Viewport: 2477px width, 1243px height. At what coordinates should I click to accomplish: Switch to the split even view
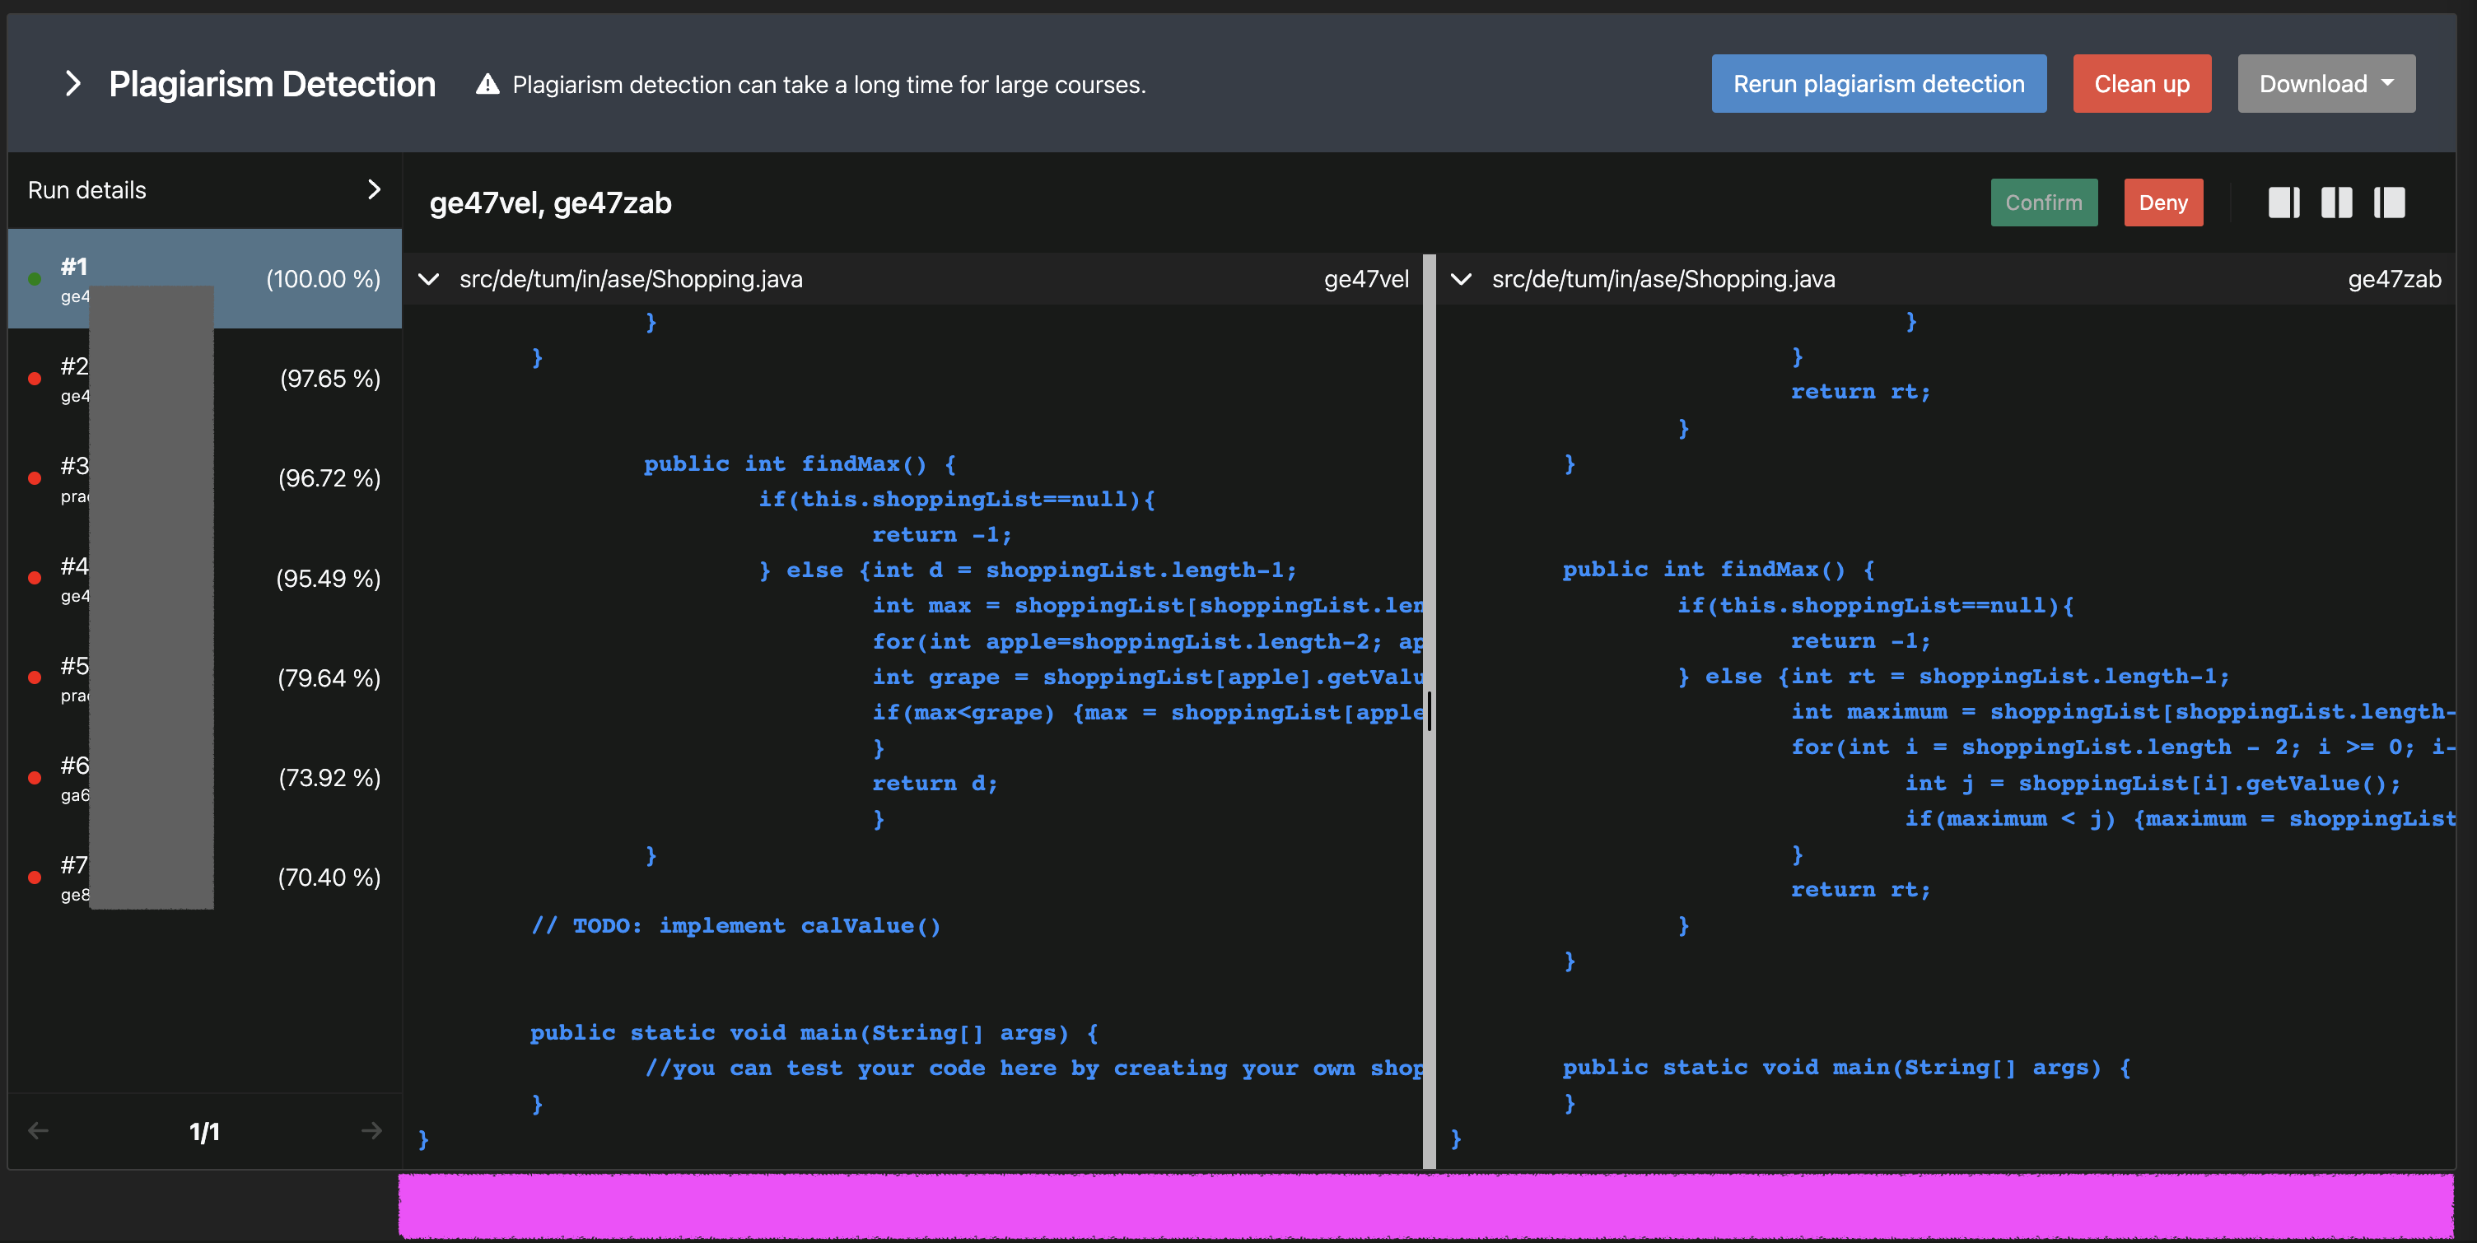click(x=2337, y=203)
